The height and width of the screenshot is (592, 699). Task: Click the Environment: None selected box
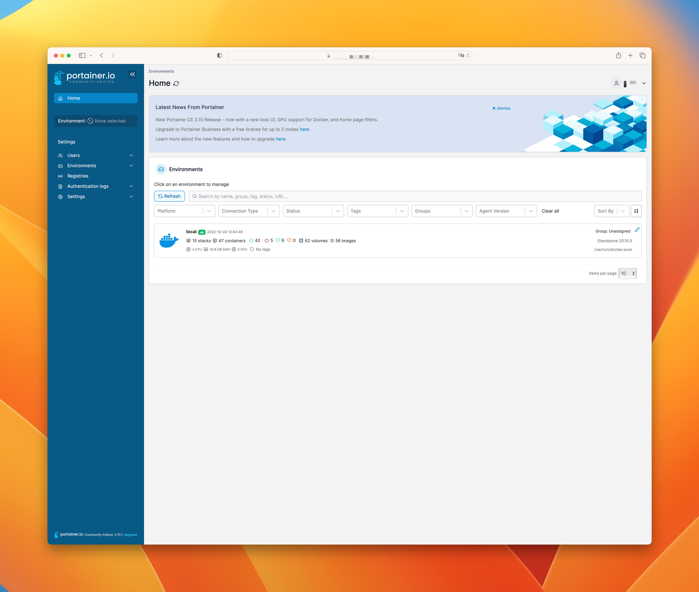pyautogui.click(x=95, y=121)
